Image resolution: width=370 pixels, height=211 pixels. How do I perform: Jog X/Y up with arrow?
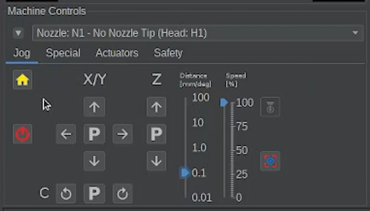click(x=94, y=107)
